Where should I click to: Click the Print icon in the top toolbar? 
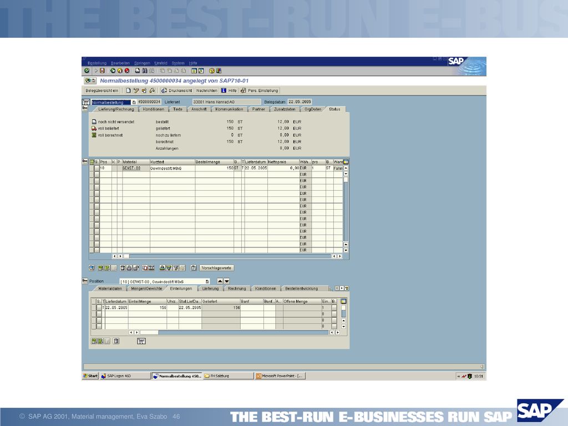138,70
